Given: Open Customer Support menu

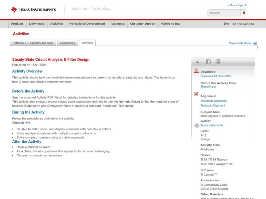Looking at the screenshot, I should pyautogui.click(x=143, y=24).
